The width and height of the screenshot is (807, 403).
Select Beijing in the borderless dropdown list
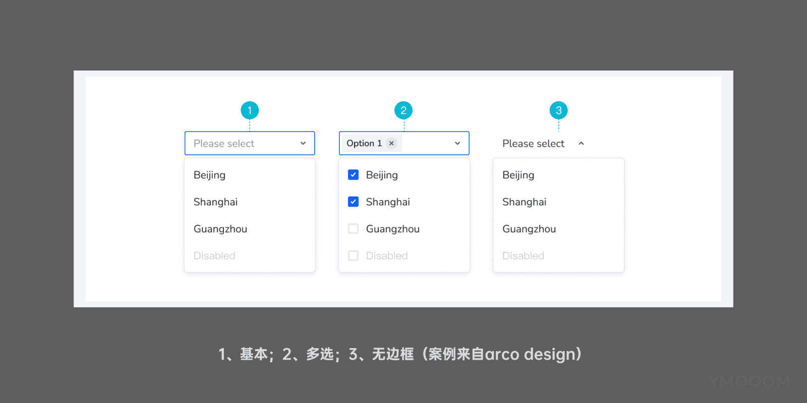(x=558, y=175)
